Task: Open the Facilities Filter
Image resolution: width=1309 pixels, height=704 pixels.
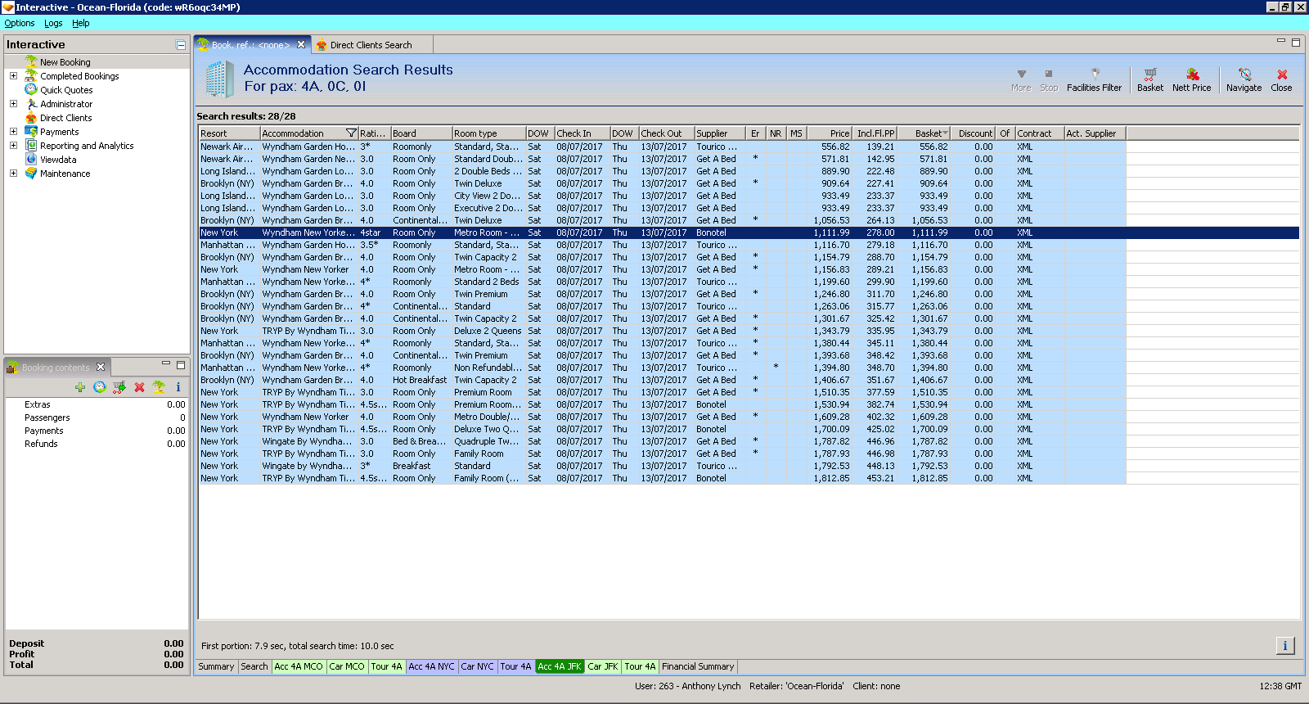Action: (1094, 79)
